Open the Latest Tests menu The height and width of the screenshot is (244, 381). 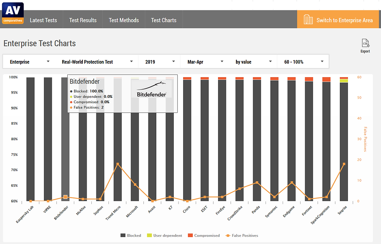[x=43, y=20]
